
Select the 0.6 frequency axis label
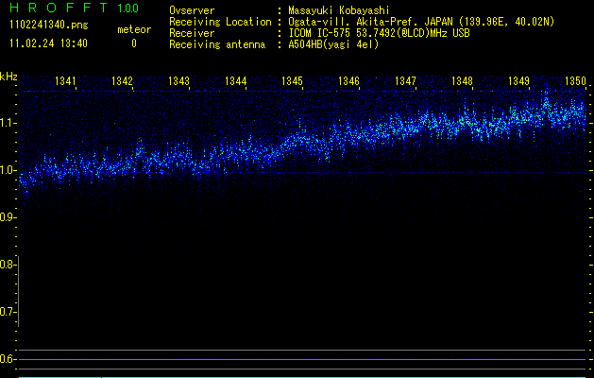8,359
